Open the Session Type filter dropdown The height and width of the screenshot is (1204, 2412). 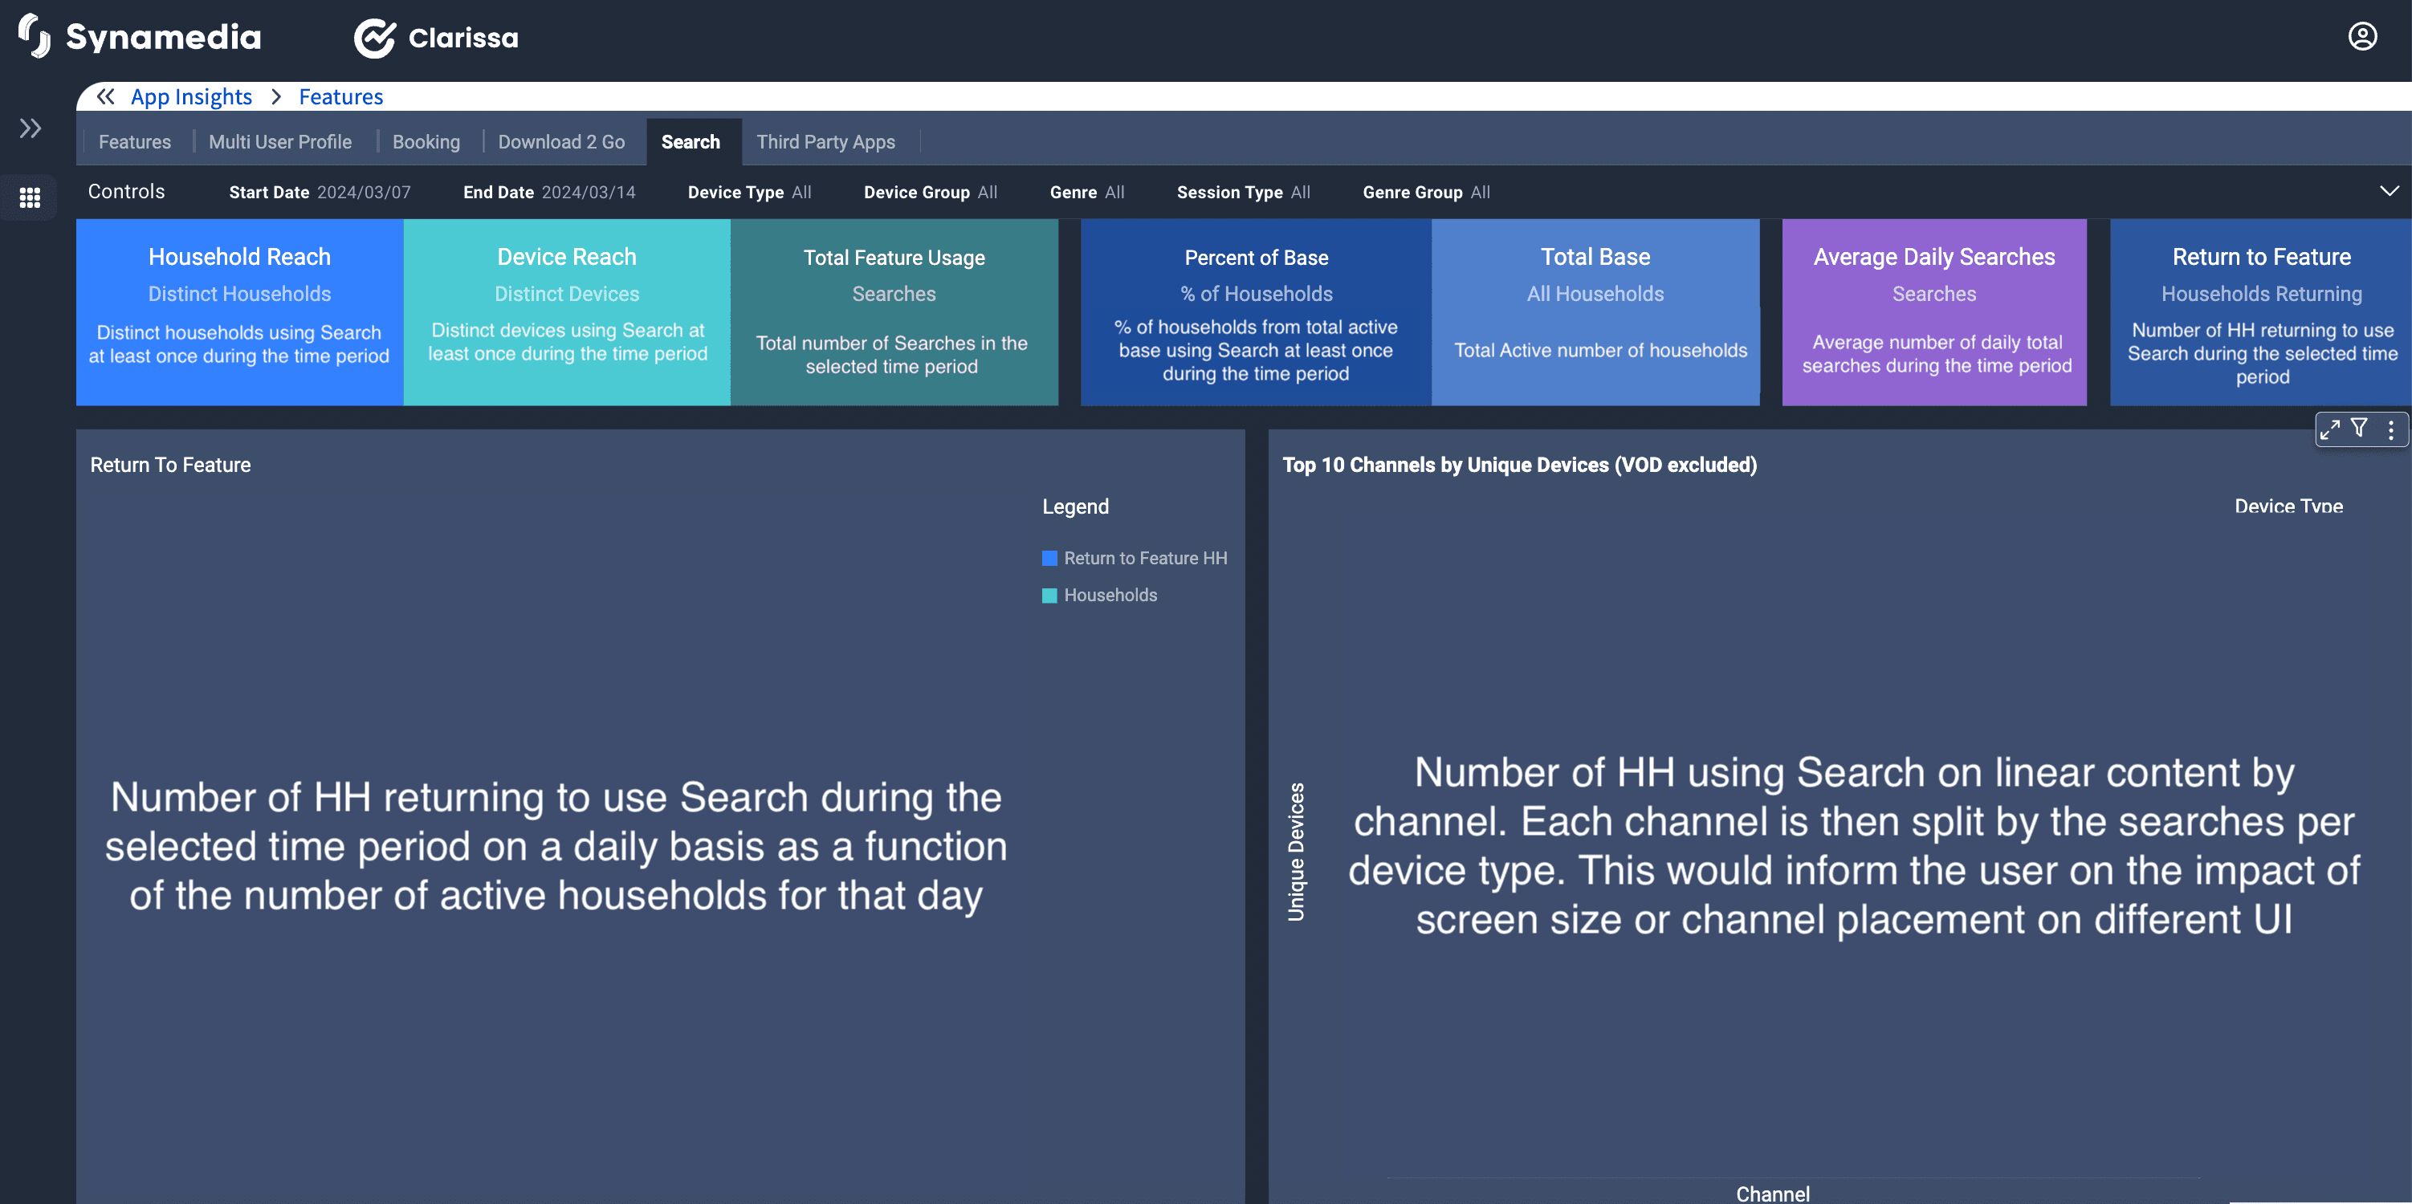(1242, 192)
